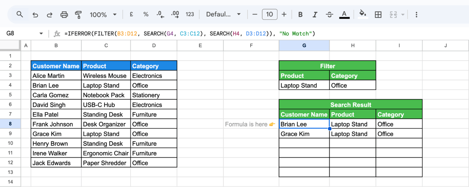Click cell containing Paper Shredder
Viewport: 469px width, 187px height.
pos(106,163)
